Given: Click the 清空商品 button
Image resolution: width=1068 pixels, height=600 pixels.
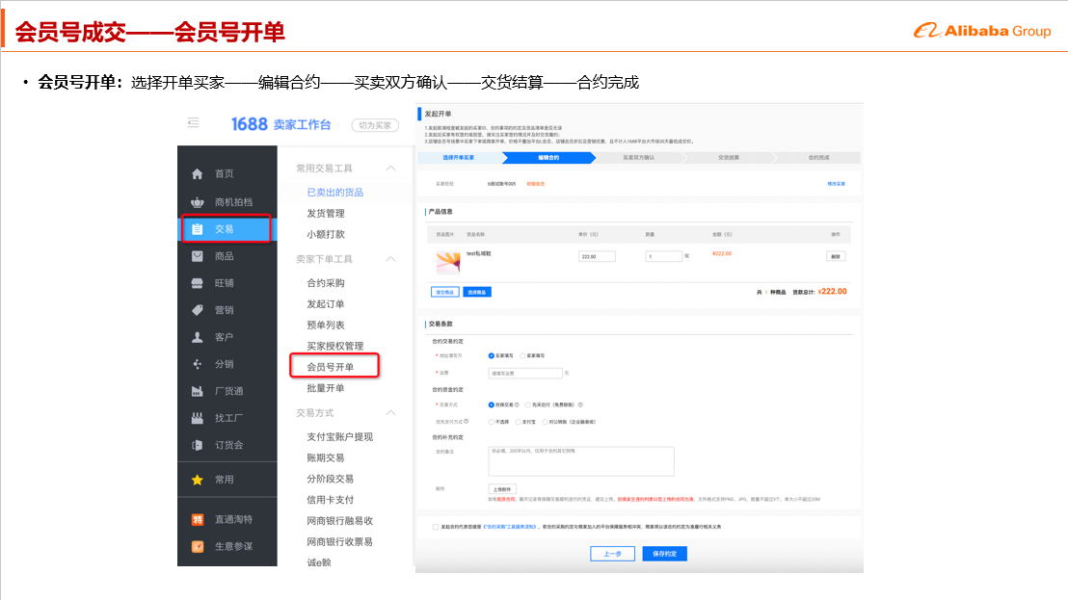Looking at the screenshot, I should point(444,292).
